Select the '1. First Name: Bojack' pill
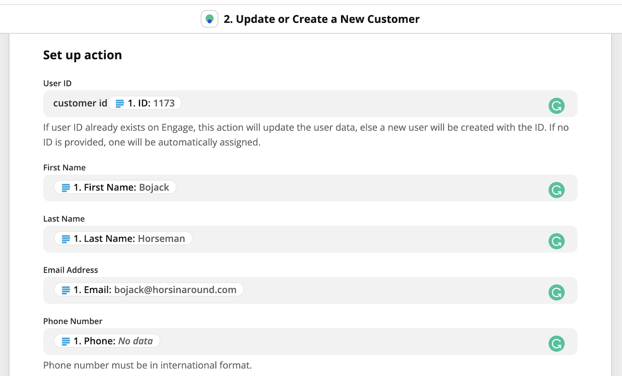The height and width of the screenshot is (376, 622). pyautogui.click(x=115, y=187)
